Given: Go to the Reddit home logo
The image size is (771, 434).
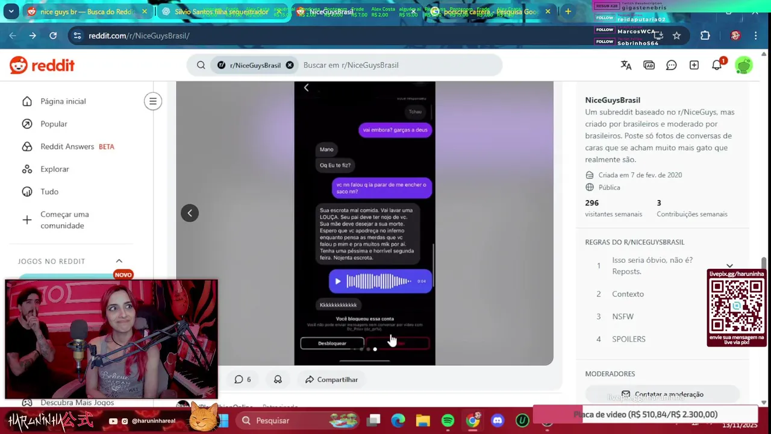Looking at the screenshot, I should click(x=42, y=65).
